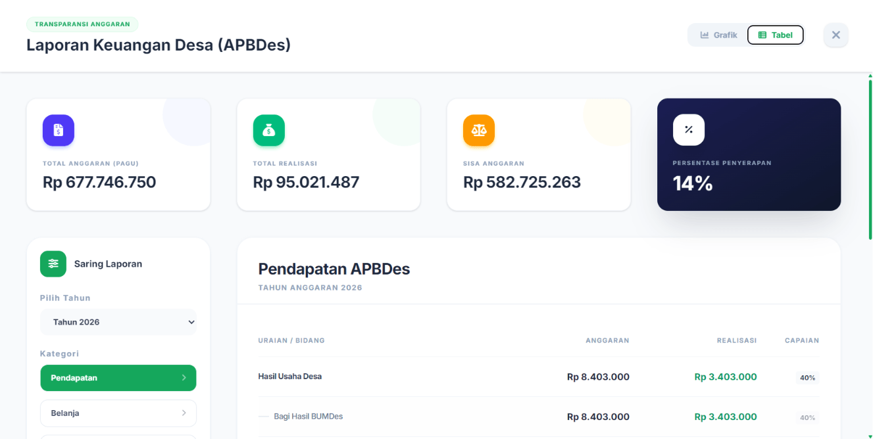
Task: Click the Uraian / Bidang column header
Action: click(291, 340)
